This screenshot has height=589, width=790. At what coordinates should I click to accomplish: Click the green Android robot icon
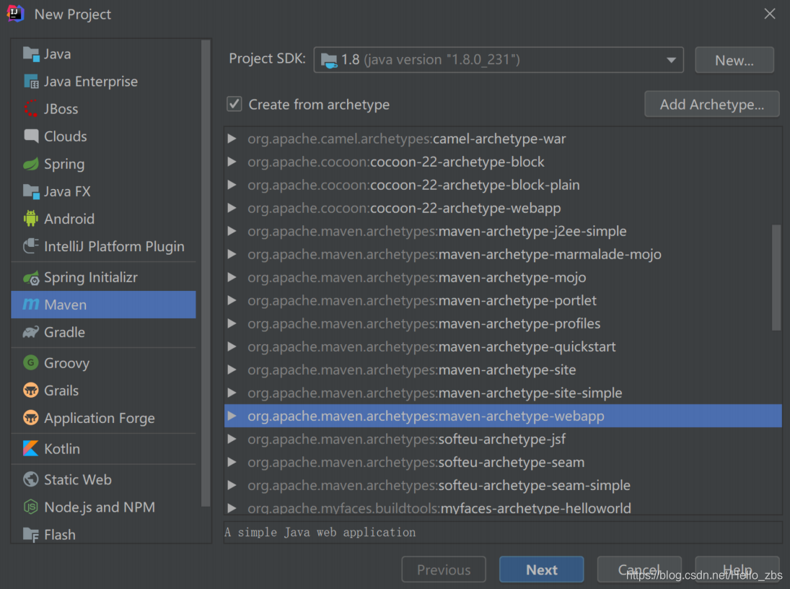31,219
